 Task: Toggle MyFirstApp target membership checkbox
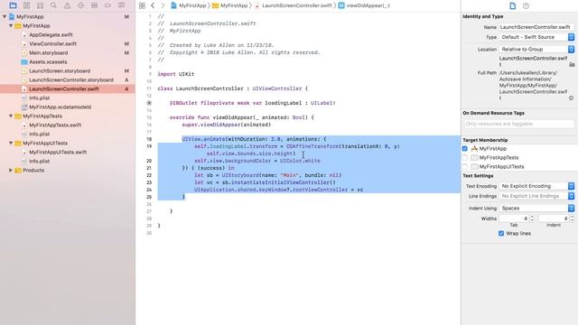[464, 148]
